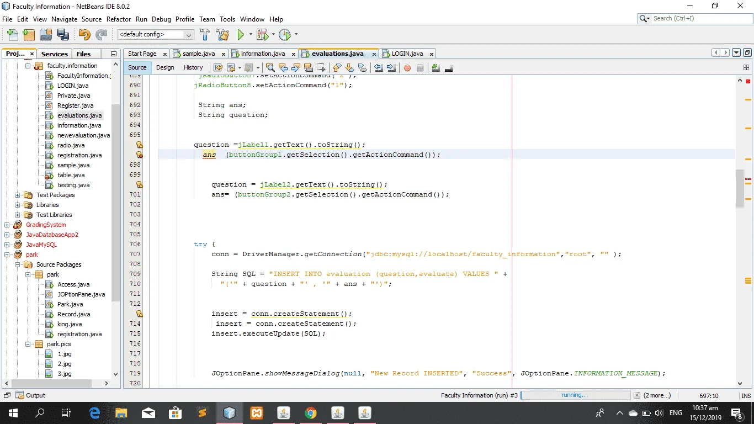
Task: Click the Redo arrow icon
Action: (x=101, y=34)
